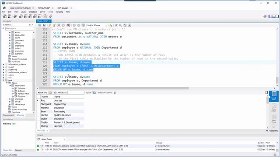Expand the northwind schema
Image resolution: width=280 pixels, height=157 pixels.
[x=3, y=70]
